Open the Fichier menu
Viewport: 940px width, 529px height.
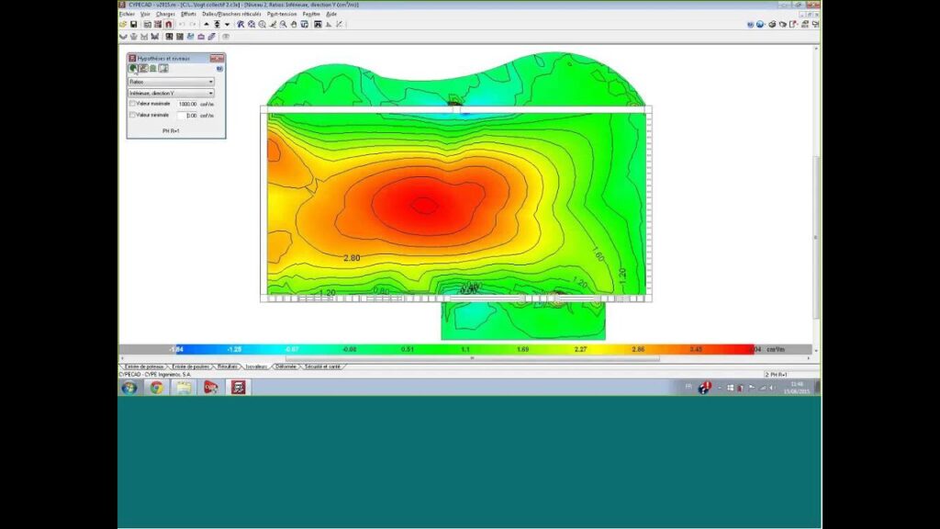[x=127, y=14]
